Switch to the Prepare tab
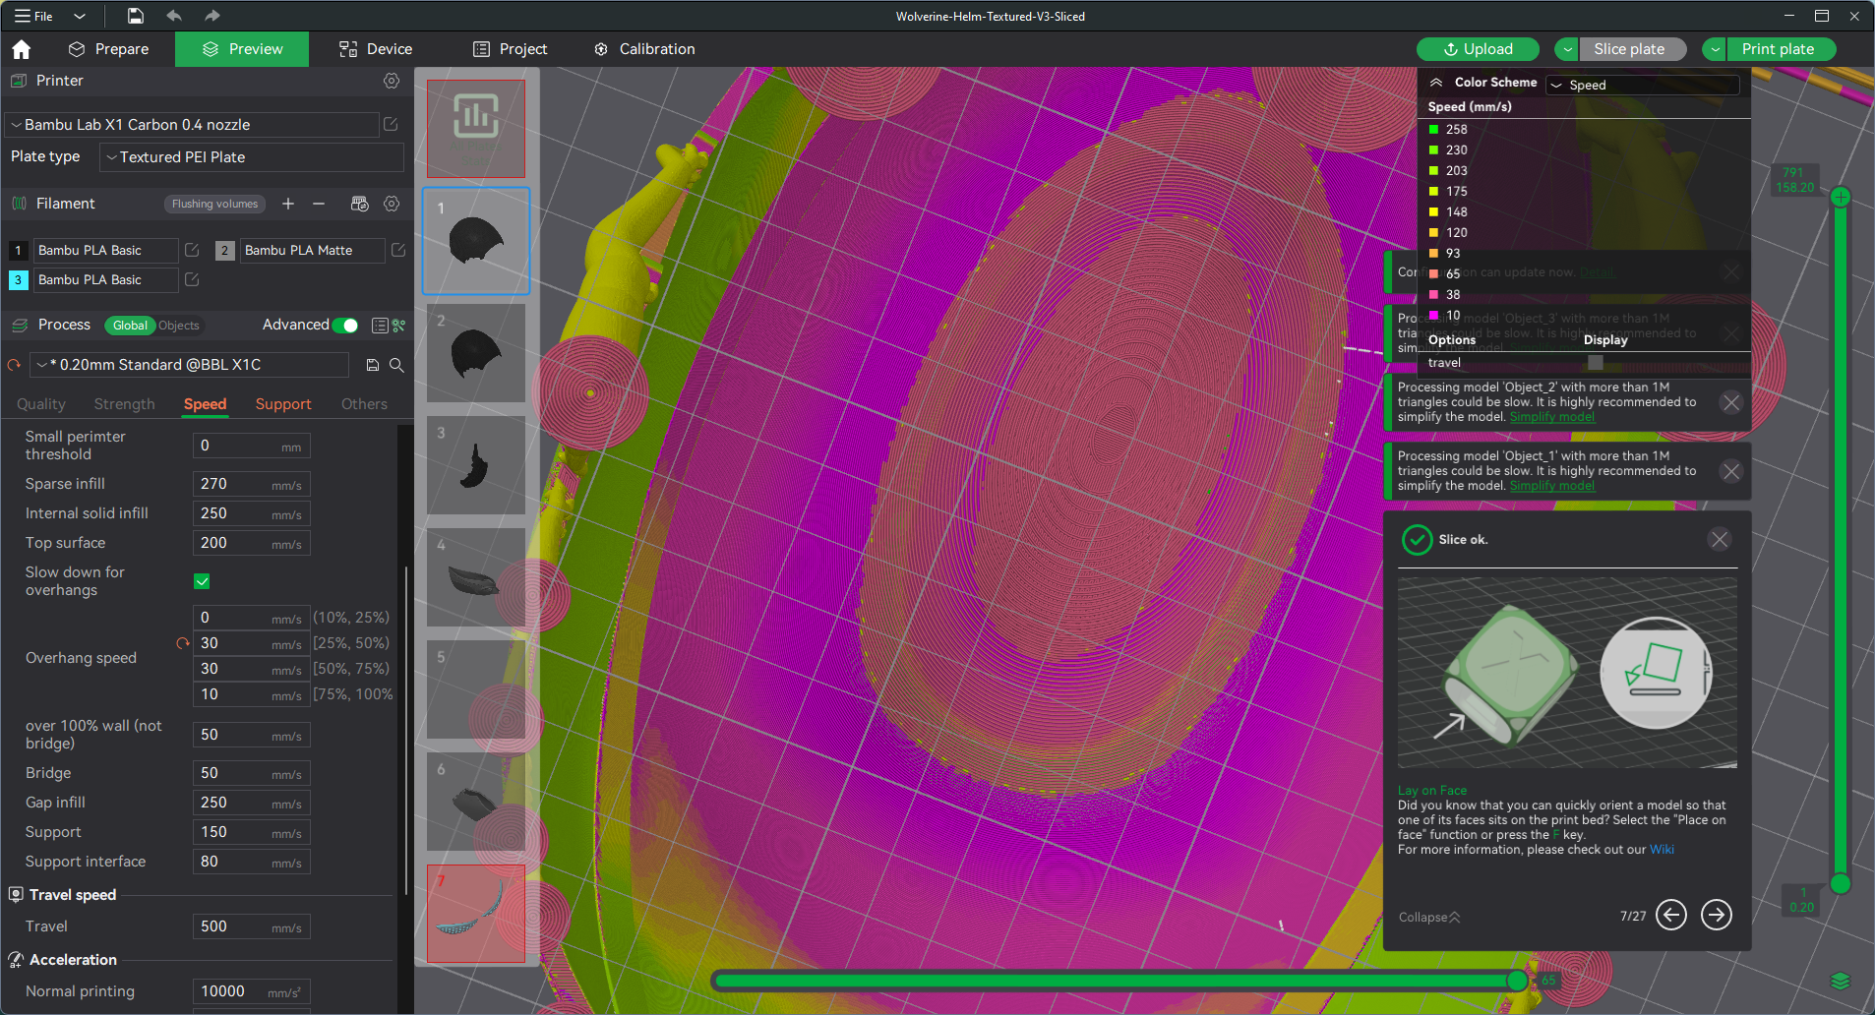Screen dimensions: 1875x1015 109,49
